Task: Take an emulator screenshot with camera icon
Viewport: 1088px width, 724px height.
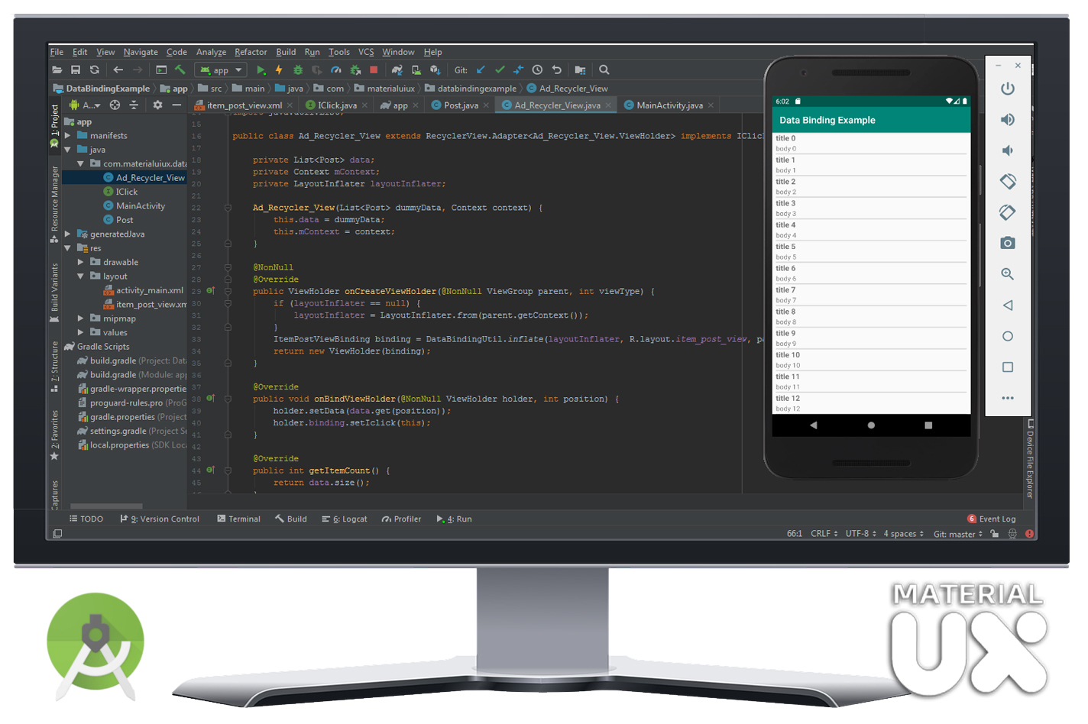Action: (1008, 243)
